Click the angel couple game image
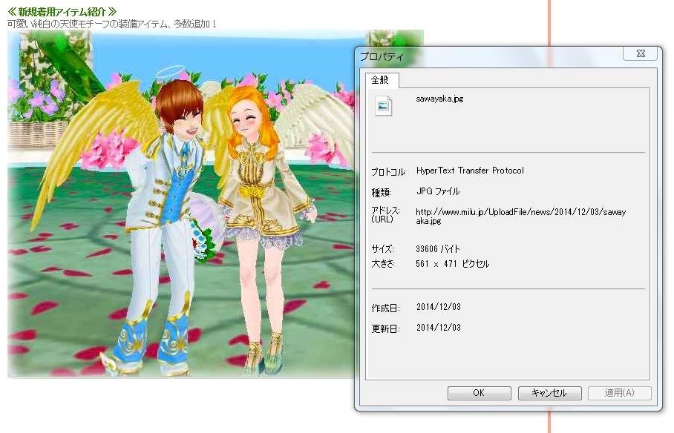 (183, 204)
